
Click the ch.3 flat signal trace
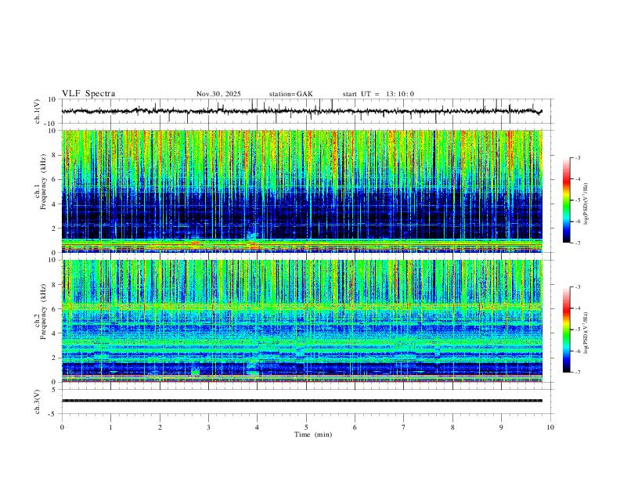point(301,401)
